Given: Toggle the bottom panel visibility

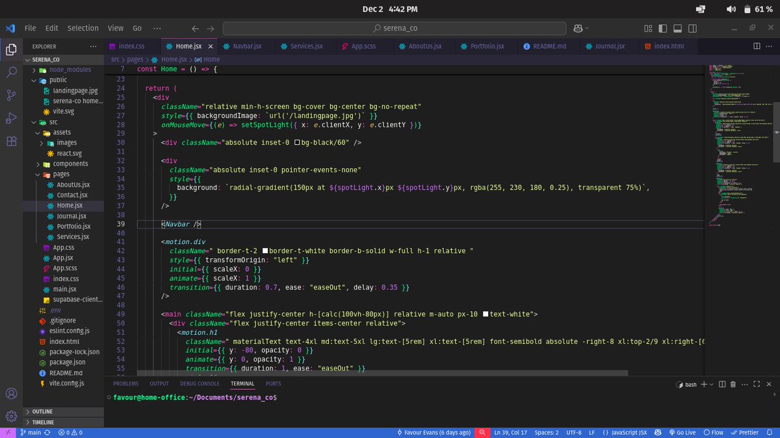Looking at the screenshot, I should [x=677, y=28].
